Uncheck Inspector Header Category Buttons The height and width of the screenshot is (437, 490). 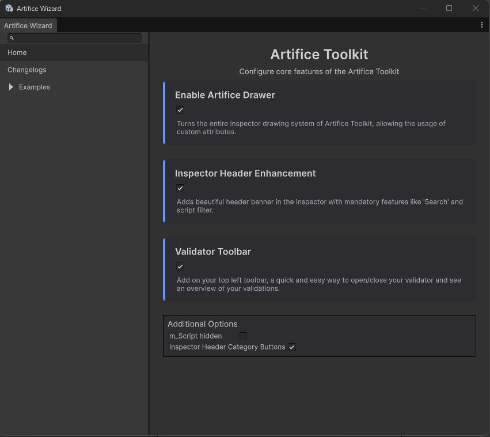[x=292, y=347]
